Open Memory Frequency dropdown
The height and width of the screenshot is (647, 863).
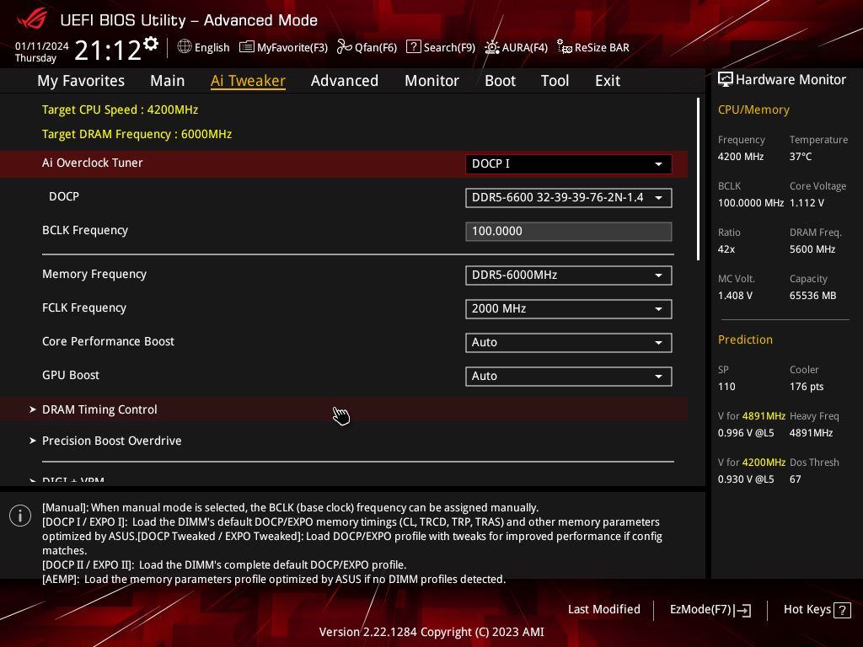coord(569,275)
